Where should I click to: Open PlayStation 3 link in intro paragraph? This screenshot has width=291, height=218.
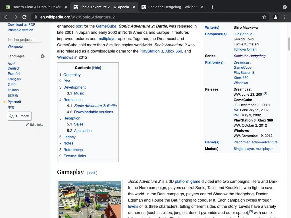tap(151, 51)
